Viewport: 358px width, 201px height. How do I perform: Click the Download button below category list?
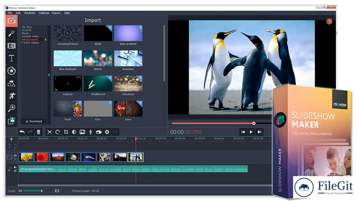[x=34, y=121]
